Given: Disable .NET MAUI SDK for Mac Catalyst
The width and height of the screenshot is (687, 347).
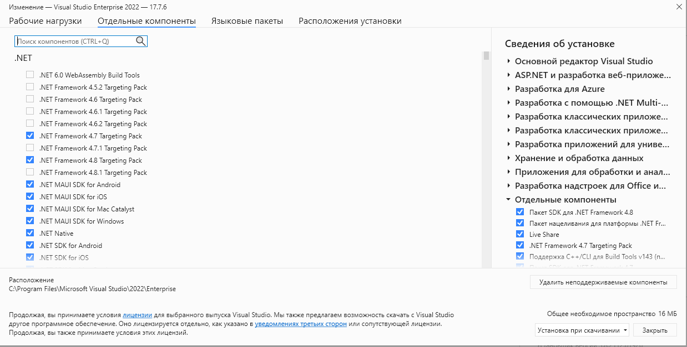Looking at the screenshot, I should tap(30, 209).
